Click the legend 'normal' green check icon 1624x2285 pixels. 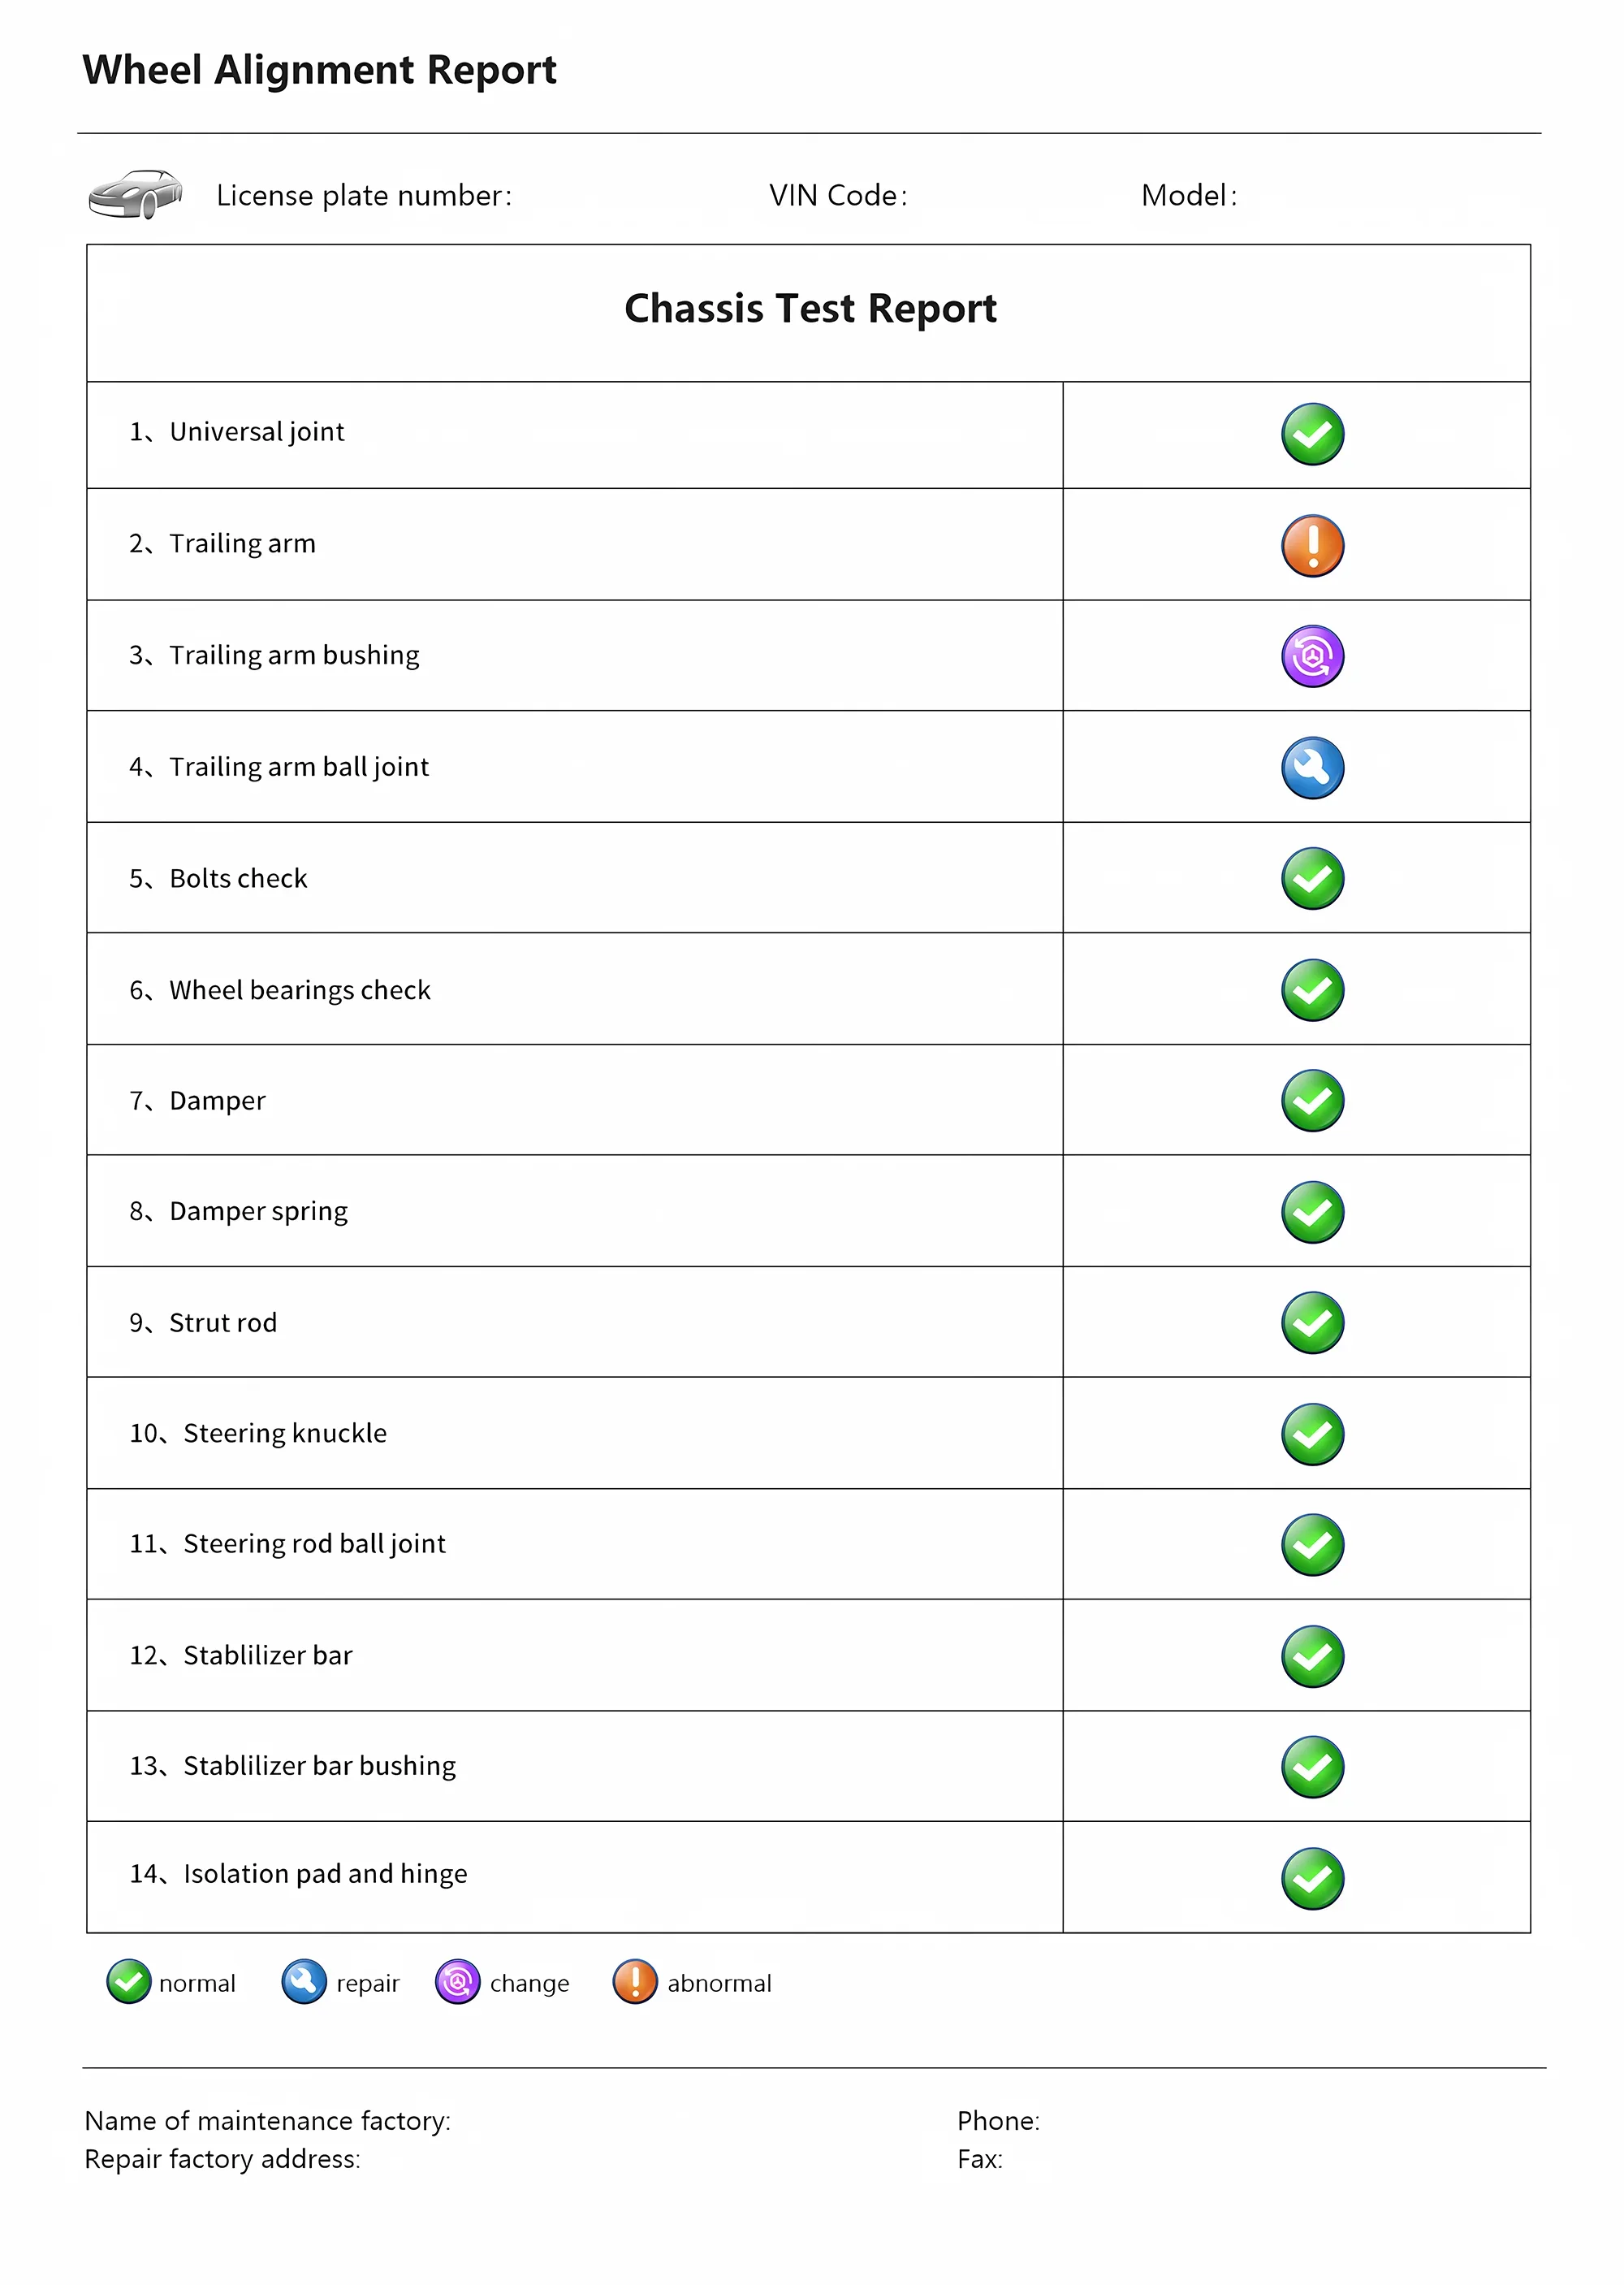coord(129,1981)
